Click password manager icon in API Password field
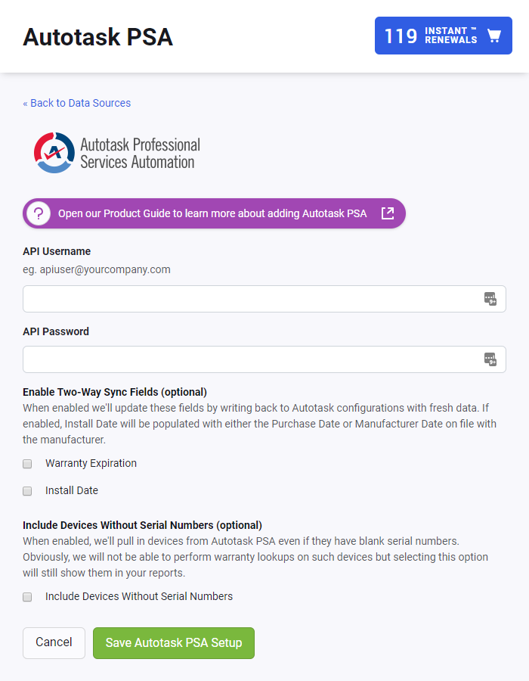 (x=490, y=359)
